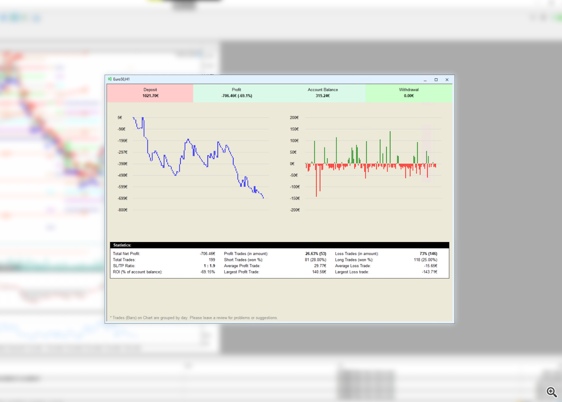Click the maximize icon on the report window
The image size is (562, 402).
436,80
